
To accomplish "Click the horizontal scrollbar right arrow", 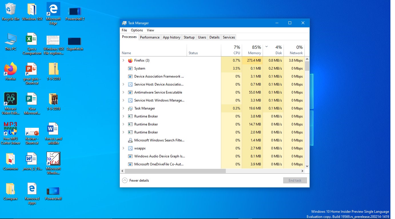I will tap(302, 171).
